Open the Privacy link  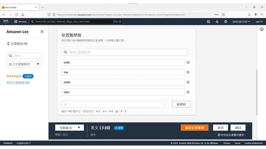[227, 143]
